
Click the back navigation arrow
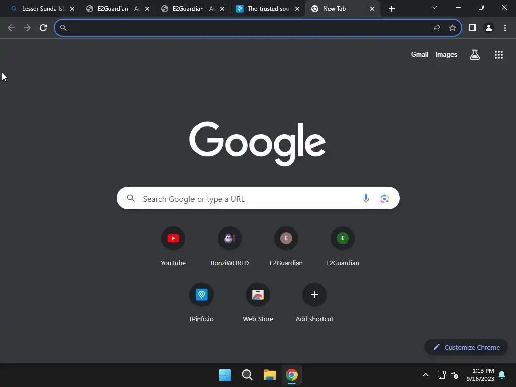pos(11,28)
